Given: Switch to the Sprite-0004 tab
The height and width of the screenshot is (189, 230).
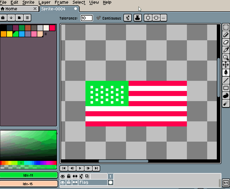Looking at the screenshot, I should click(x=59, y=9).
